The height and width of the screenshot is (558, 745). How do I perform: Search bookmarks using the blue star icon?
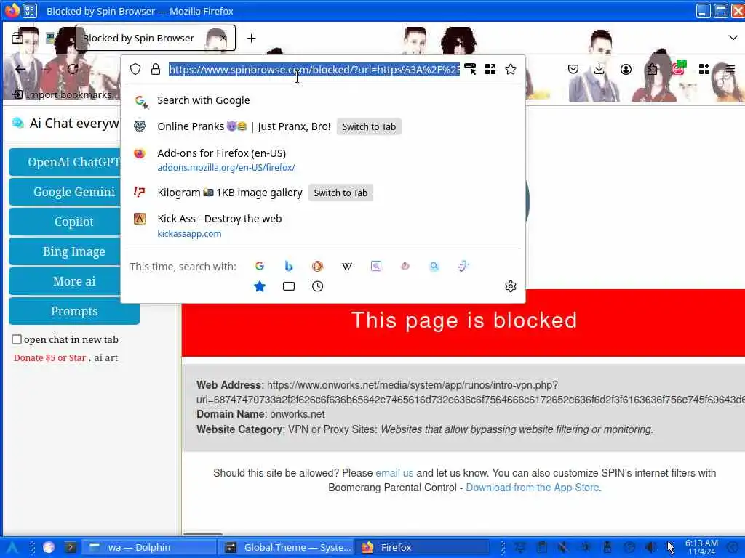click(260, 286)
